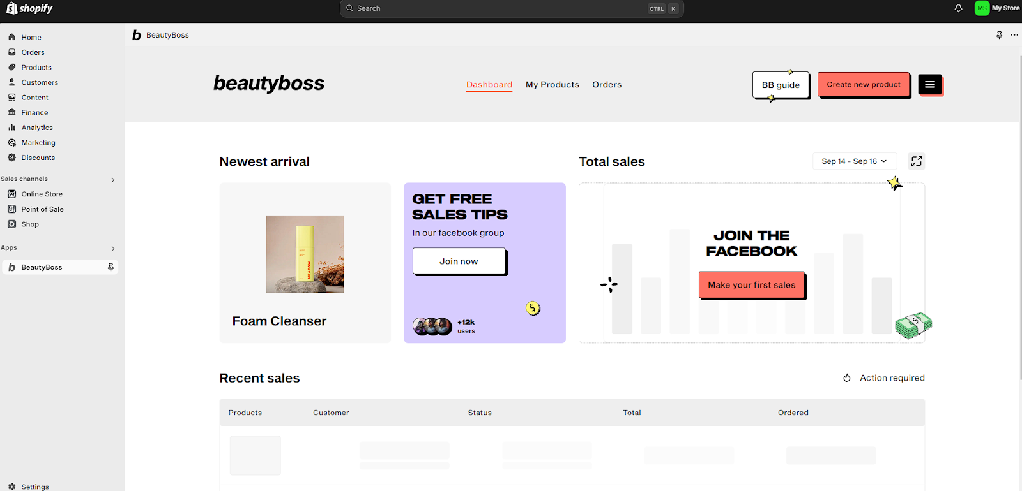Click the Foam Cleanser product title

[x=279, y=321]
